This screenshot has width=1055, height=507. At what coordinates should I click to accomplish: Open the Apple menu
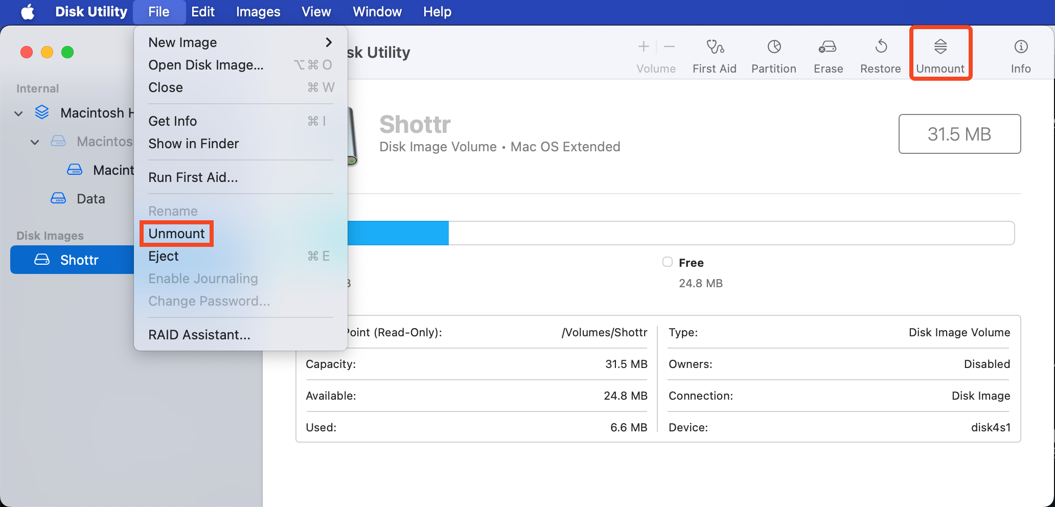point(28,11)
